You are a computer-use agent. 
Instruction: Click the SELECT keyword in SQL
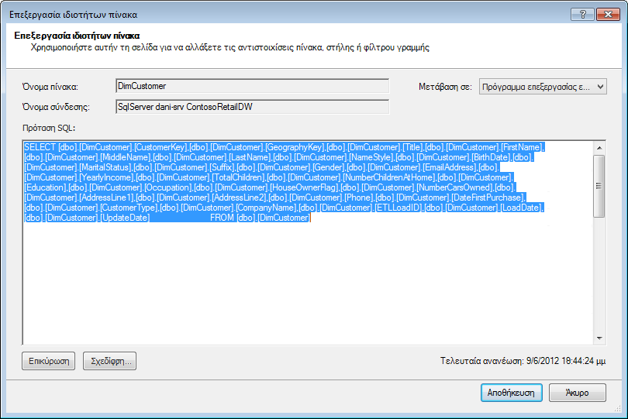(x=40, y=147)
